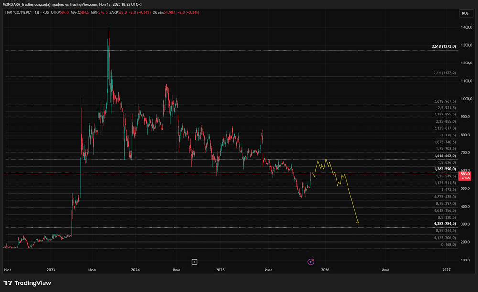Click the 500,0 price axis label
478x292 pixels.
point(467,188)
